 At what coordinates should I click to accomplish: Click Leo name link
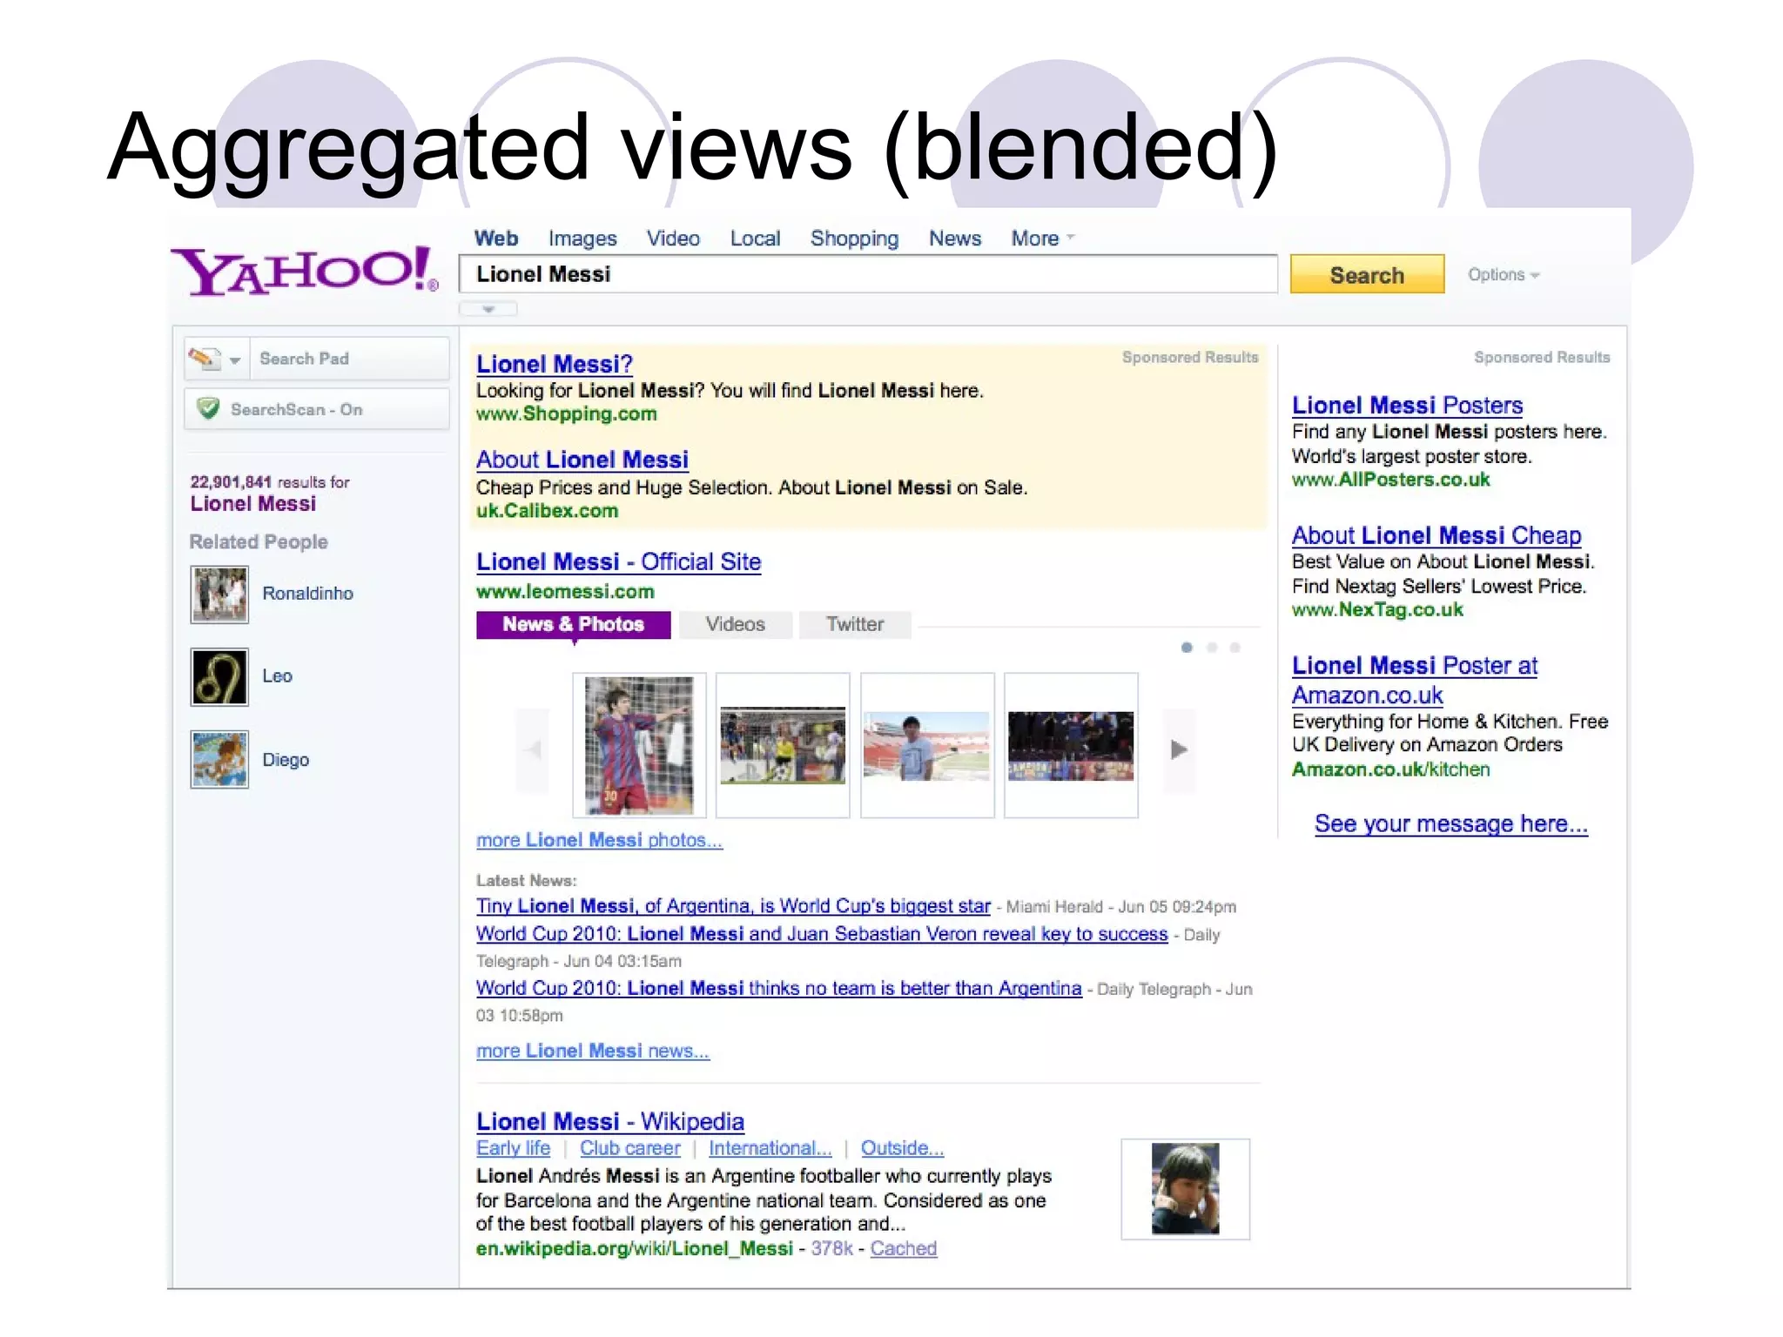278,676
